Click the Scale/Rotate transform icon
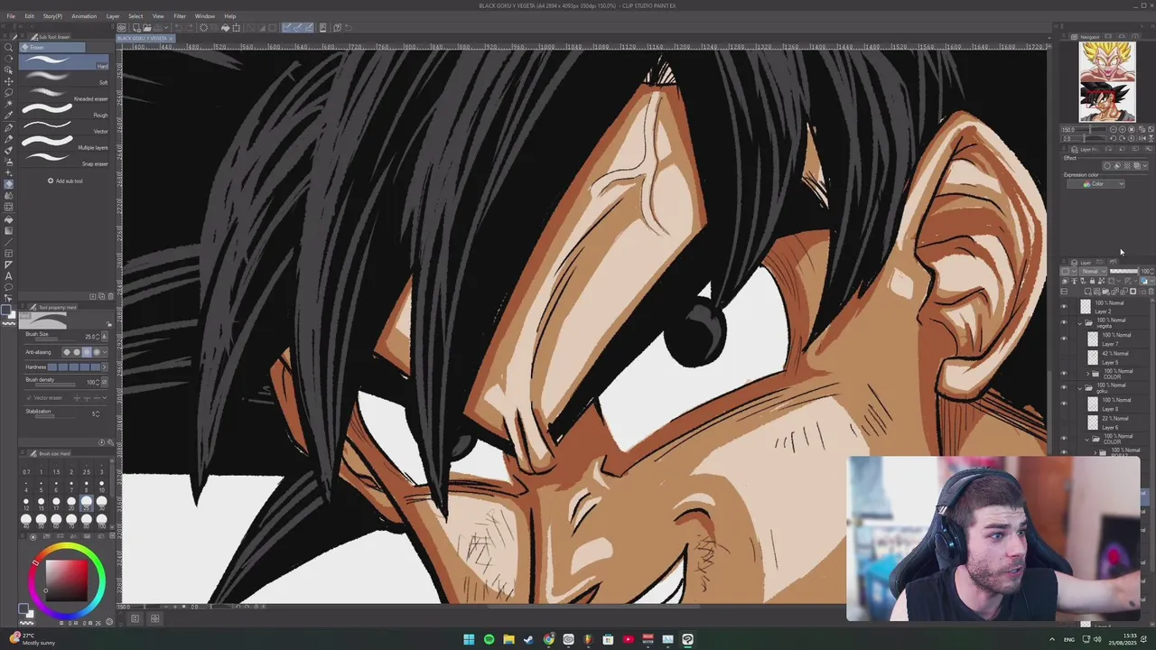This screenshot has width=1156, height=650. pyautogui.click(x=236, y=27)
